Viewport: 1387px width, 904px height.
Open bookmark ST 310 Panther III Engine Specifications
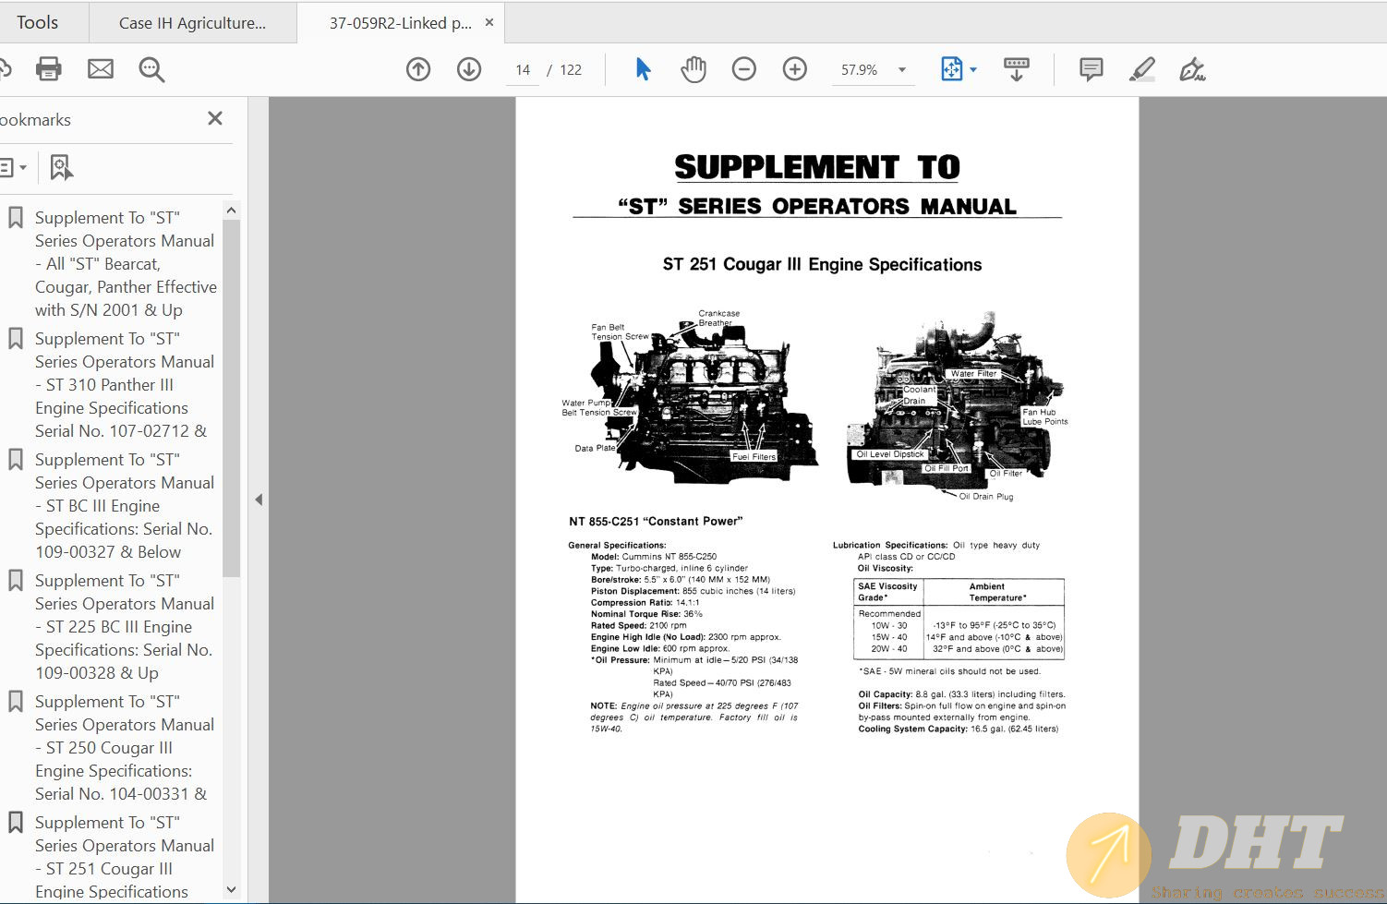[125, 385]
